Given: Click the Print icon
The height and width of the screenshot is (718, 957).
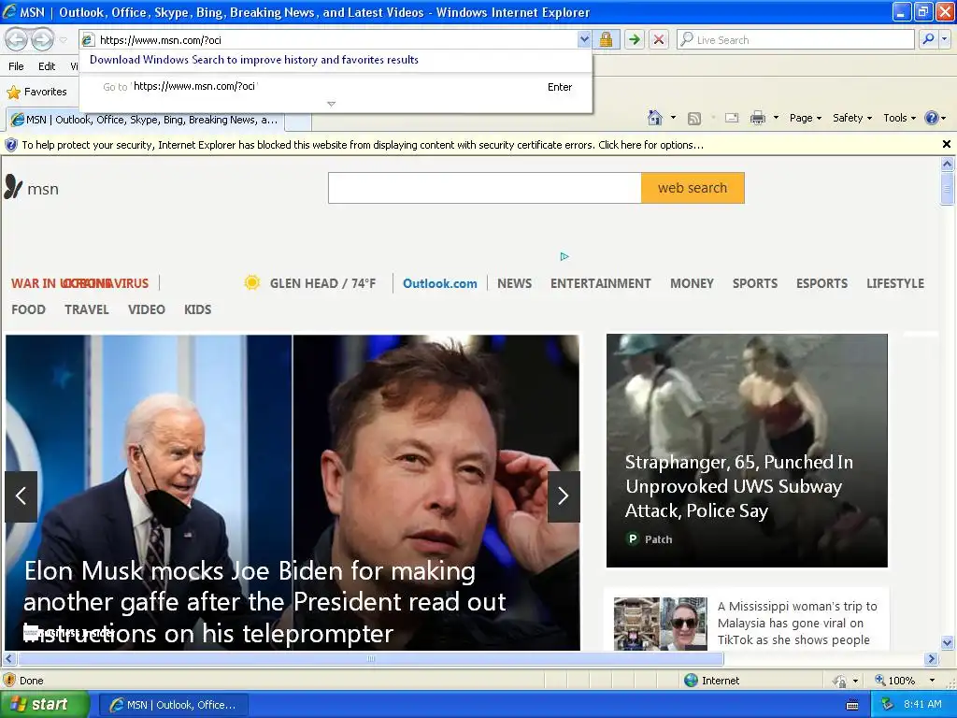Looking at the screenshot, I should 757,119.
